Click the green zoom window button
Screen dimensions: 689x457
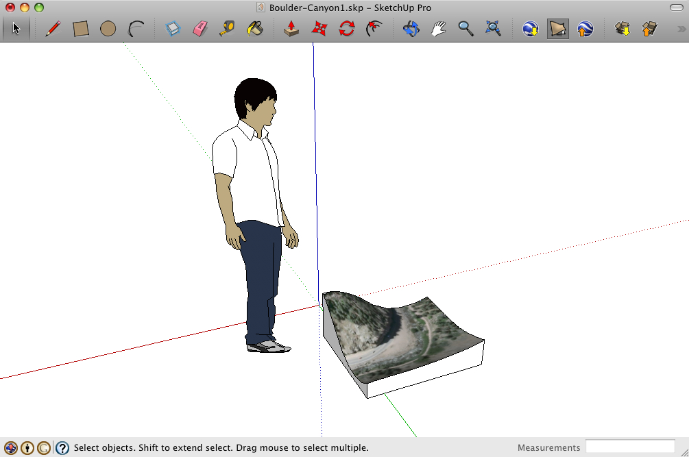[x=39, y=8]
